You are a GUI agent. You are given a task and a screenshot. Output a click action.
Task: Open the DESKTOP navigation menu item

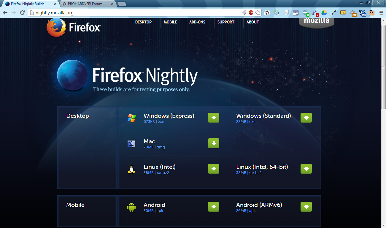coord(143,22)
